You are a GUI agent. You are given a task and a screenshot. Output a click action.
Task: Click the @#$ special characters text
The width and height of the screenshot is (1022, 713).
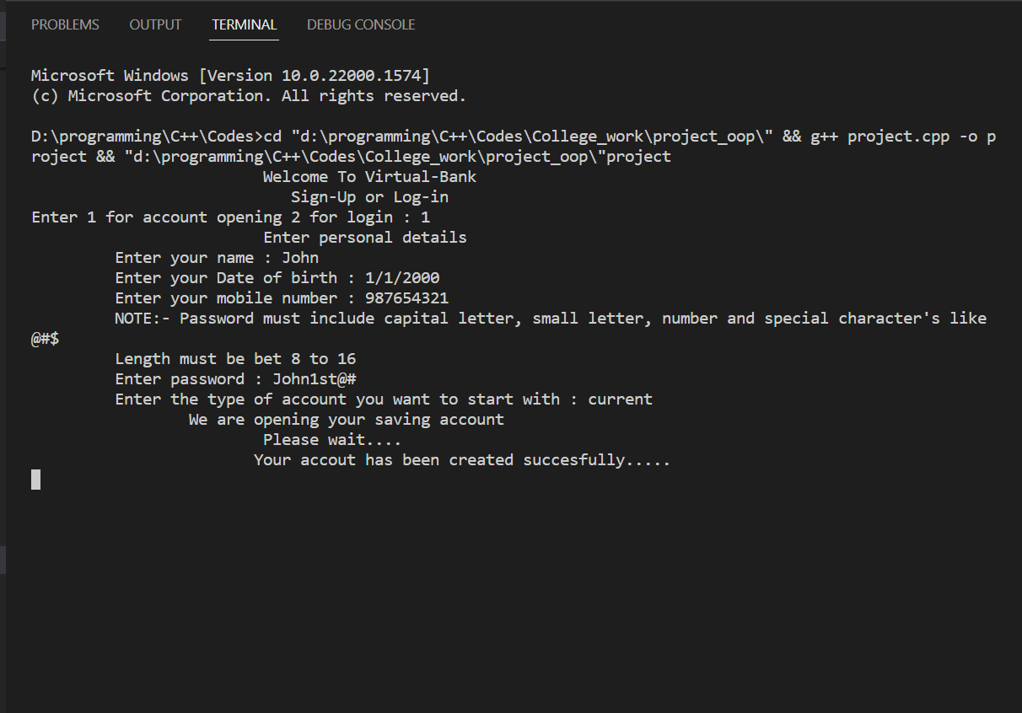pos(45,338)
